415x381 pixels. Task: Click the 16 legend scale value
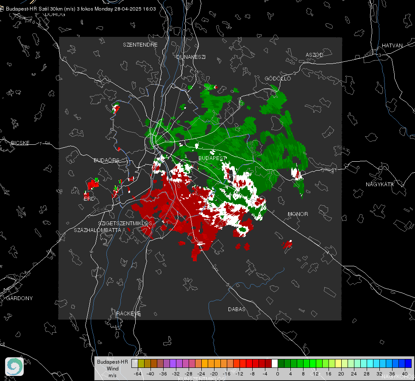click(x=329, y=374)
